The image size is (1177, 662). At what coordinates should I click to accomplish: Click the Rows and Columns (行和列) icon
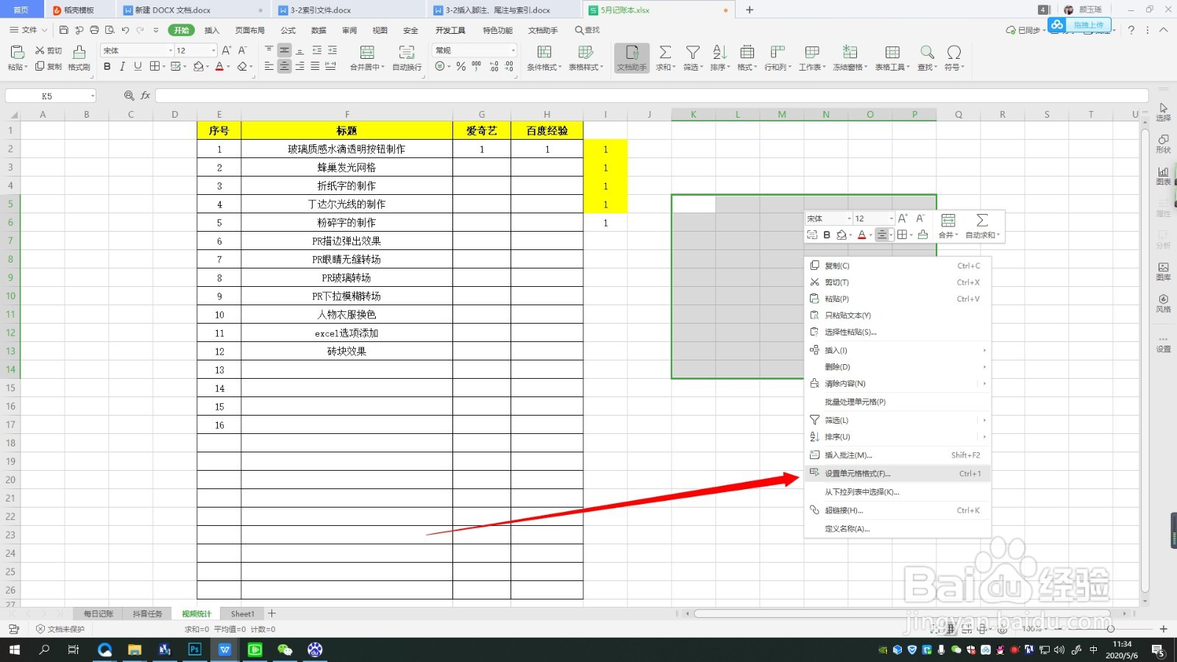(778, 52)
